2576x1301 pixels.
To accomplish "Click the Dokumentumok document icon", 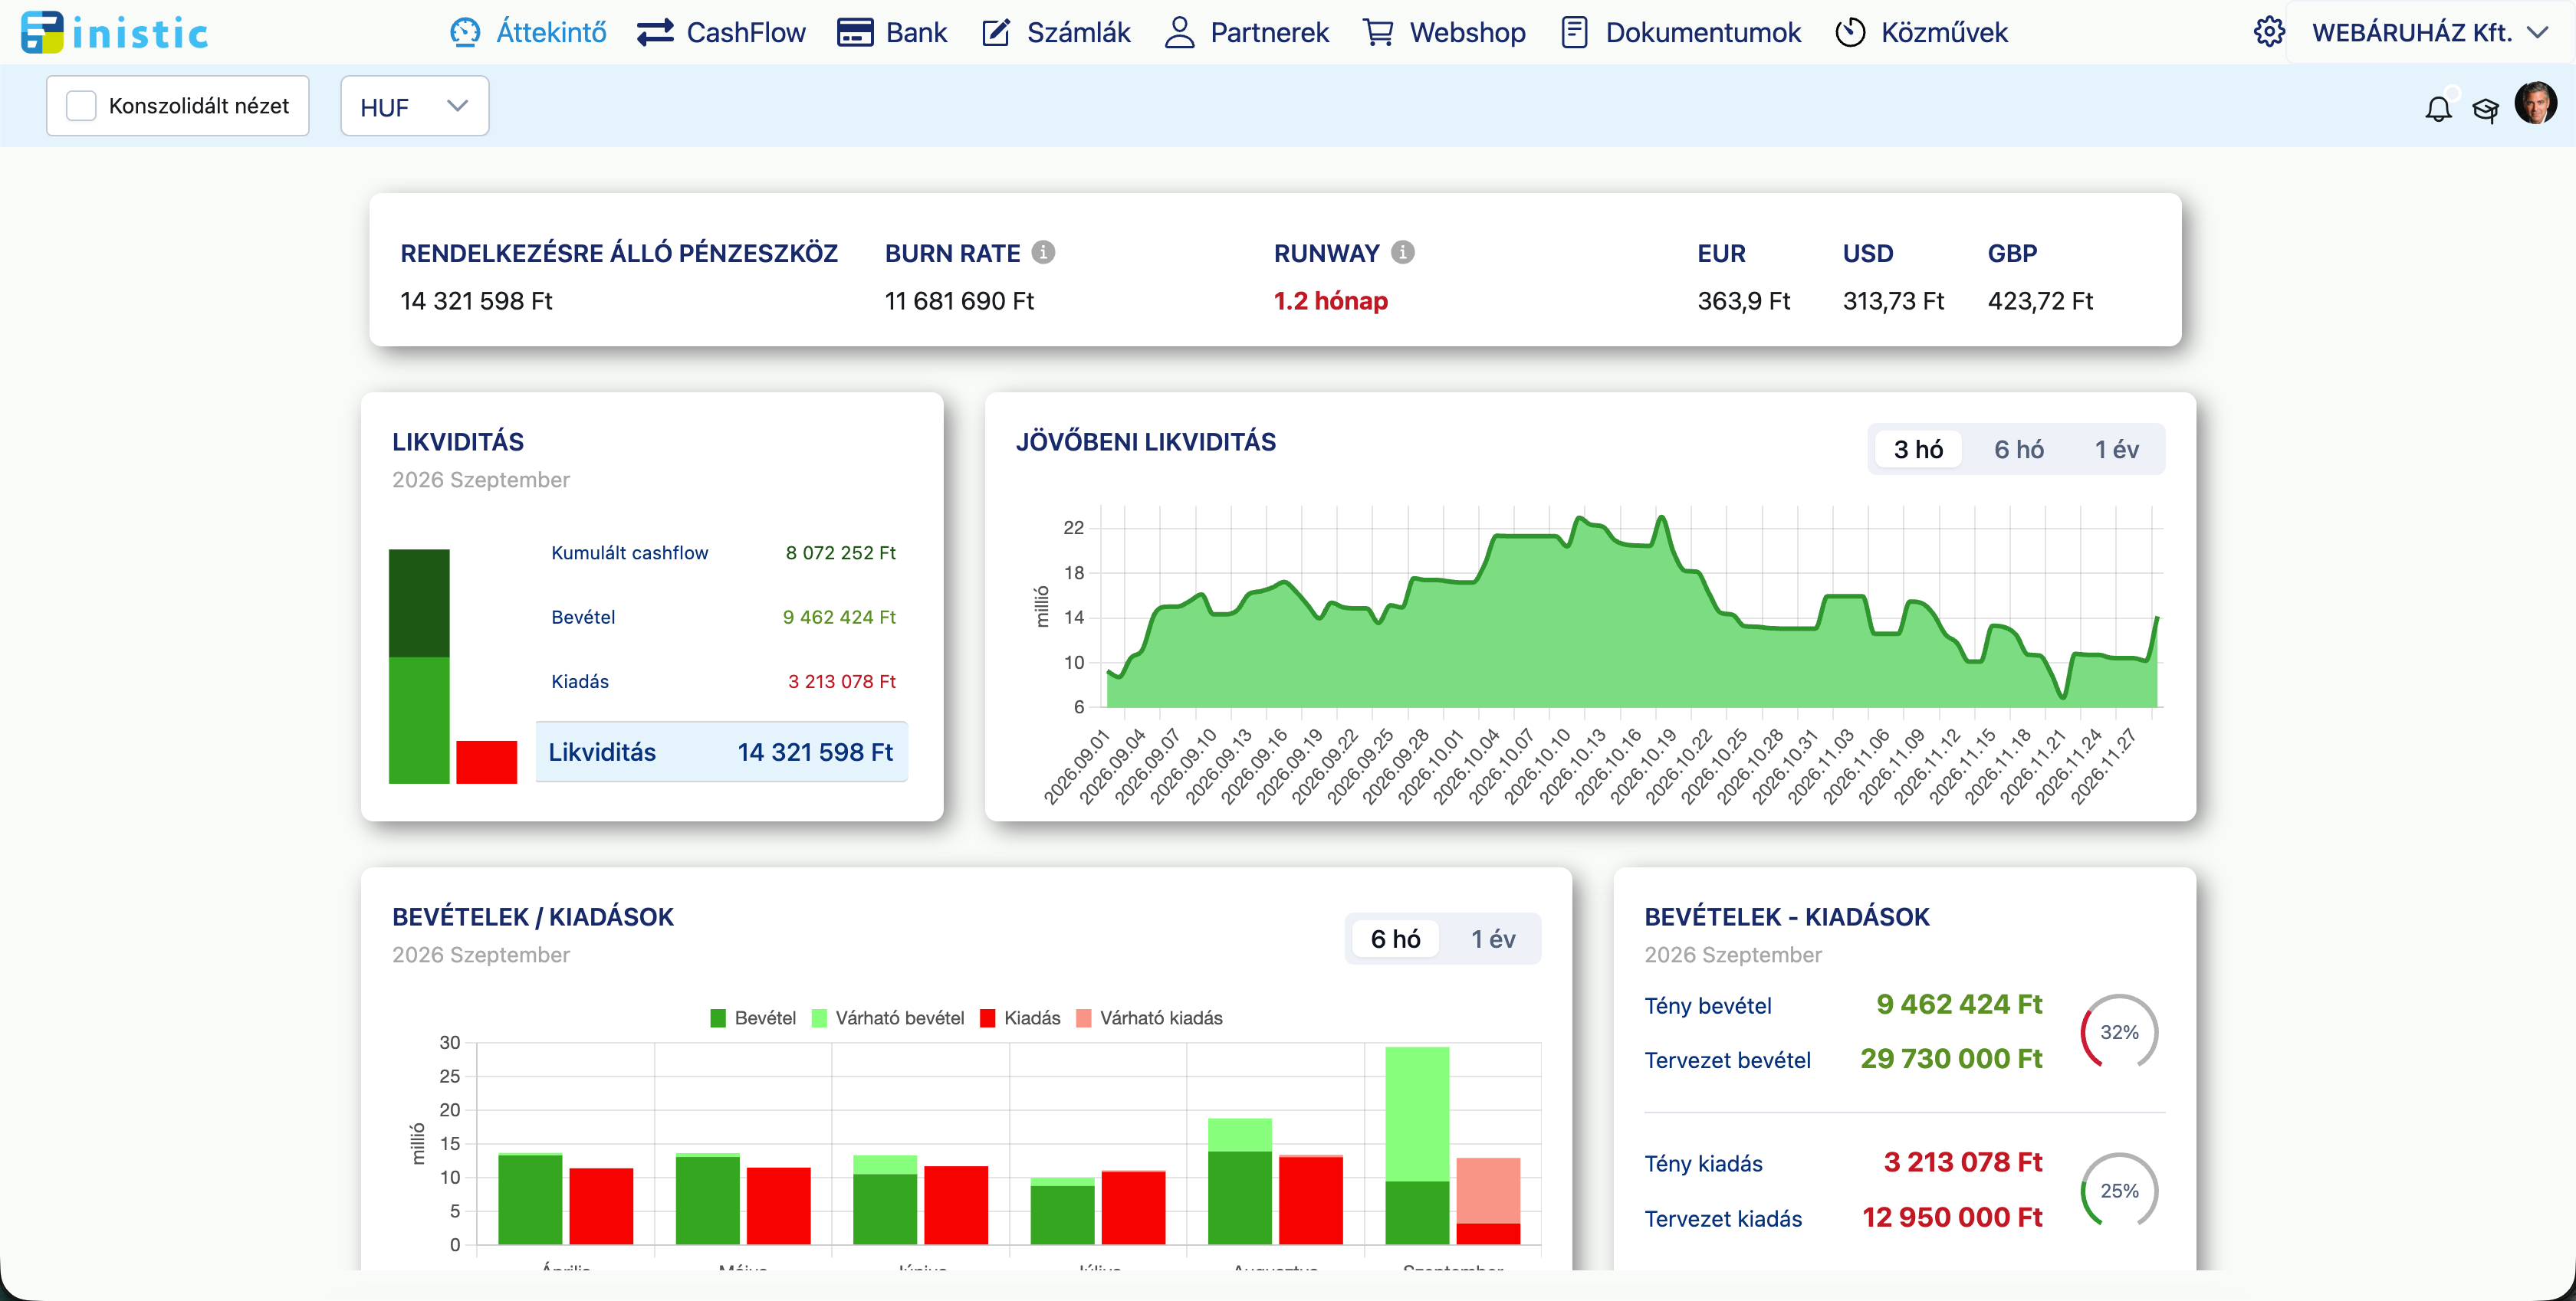I will 1574,33.
